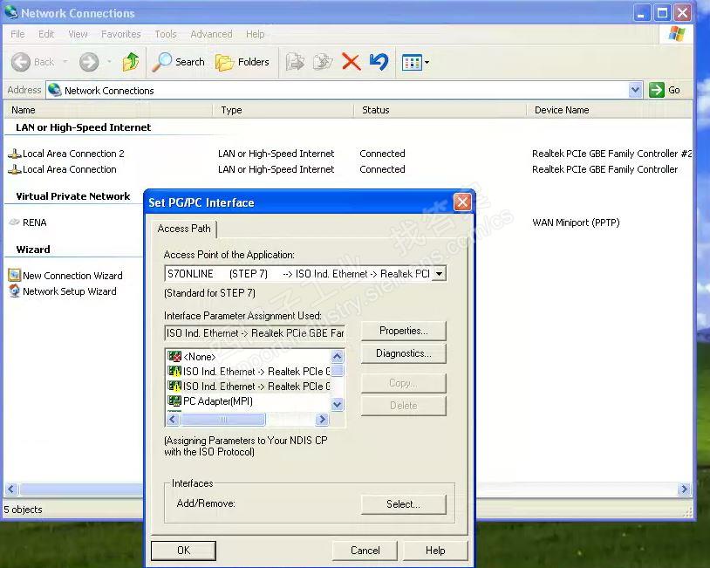Go up one folder level icon

point(131,62)
